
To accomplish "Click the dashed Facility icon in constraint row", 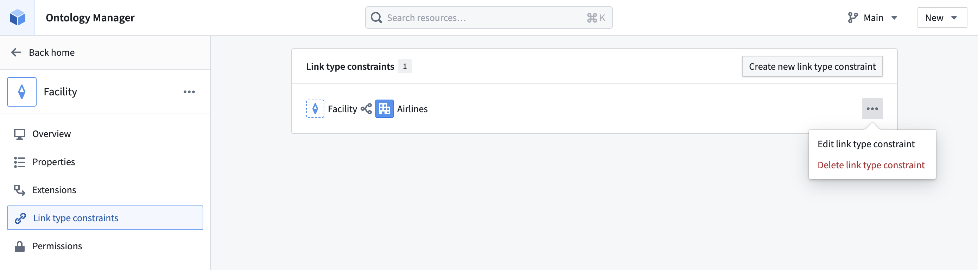I will click(315, 109).
